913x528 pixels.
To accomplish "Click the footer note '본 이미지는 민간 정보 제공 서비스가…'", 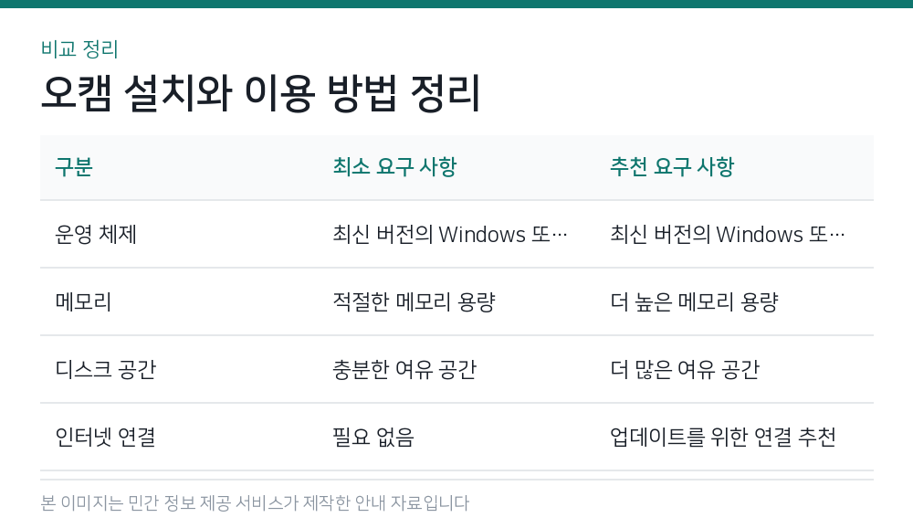I will click(255, 503).
